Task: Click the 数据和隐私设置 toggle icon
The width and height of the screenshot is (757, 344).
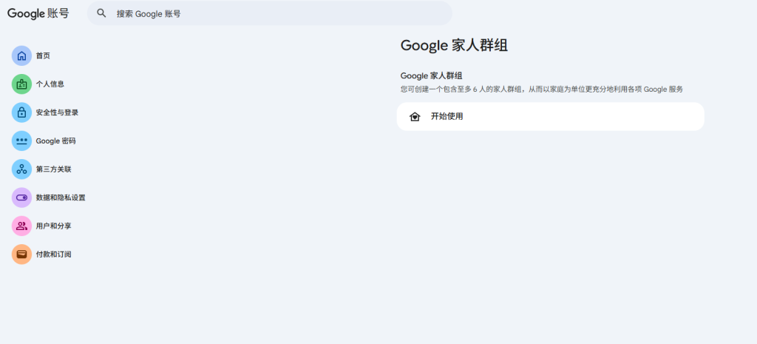Action: (21, 198)
